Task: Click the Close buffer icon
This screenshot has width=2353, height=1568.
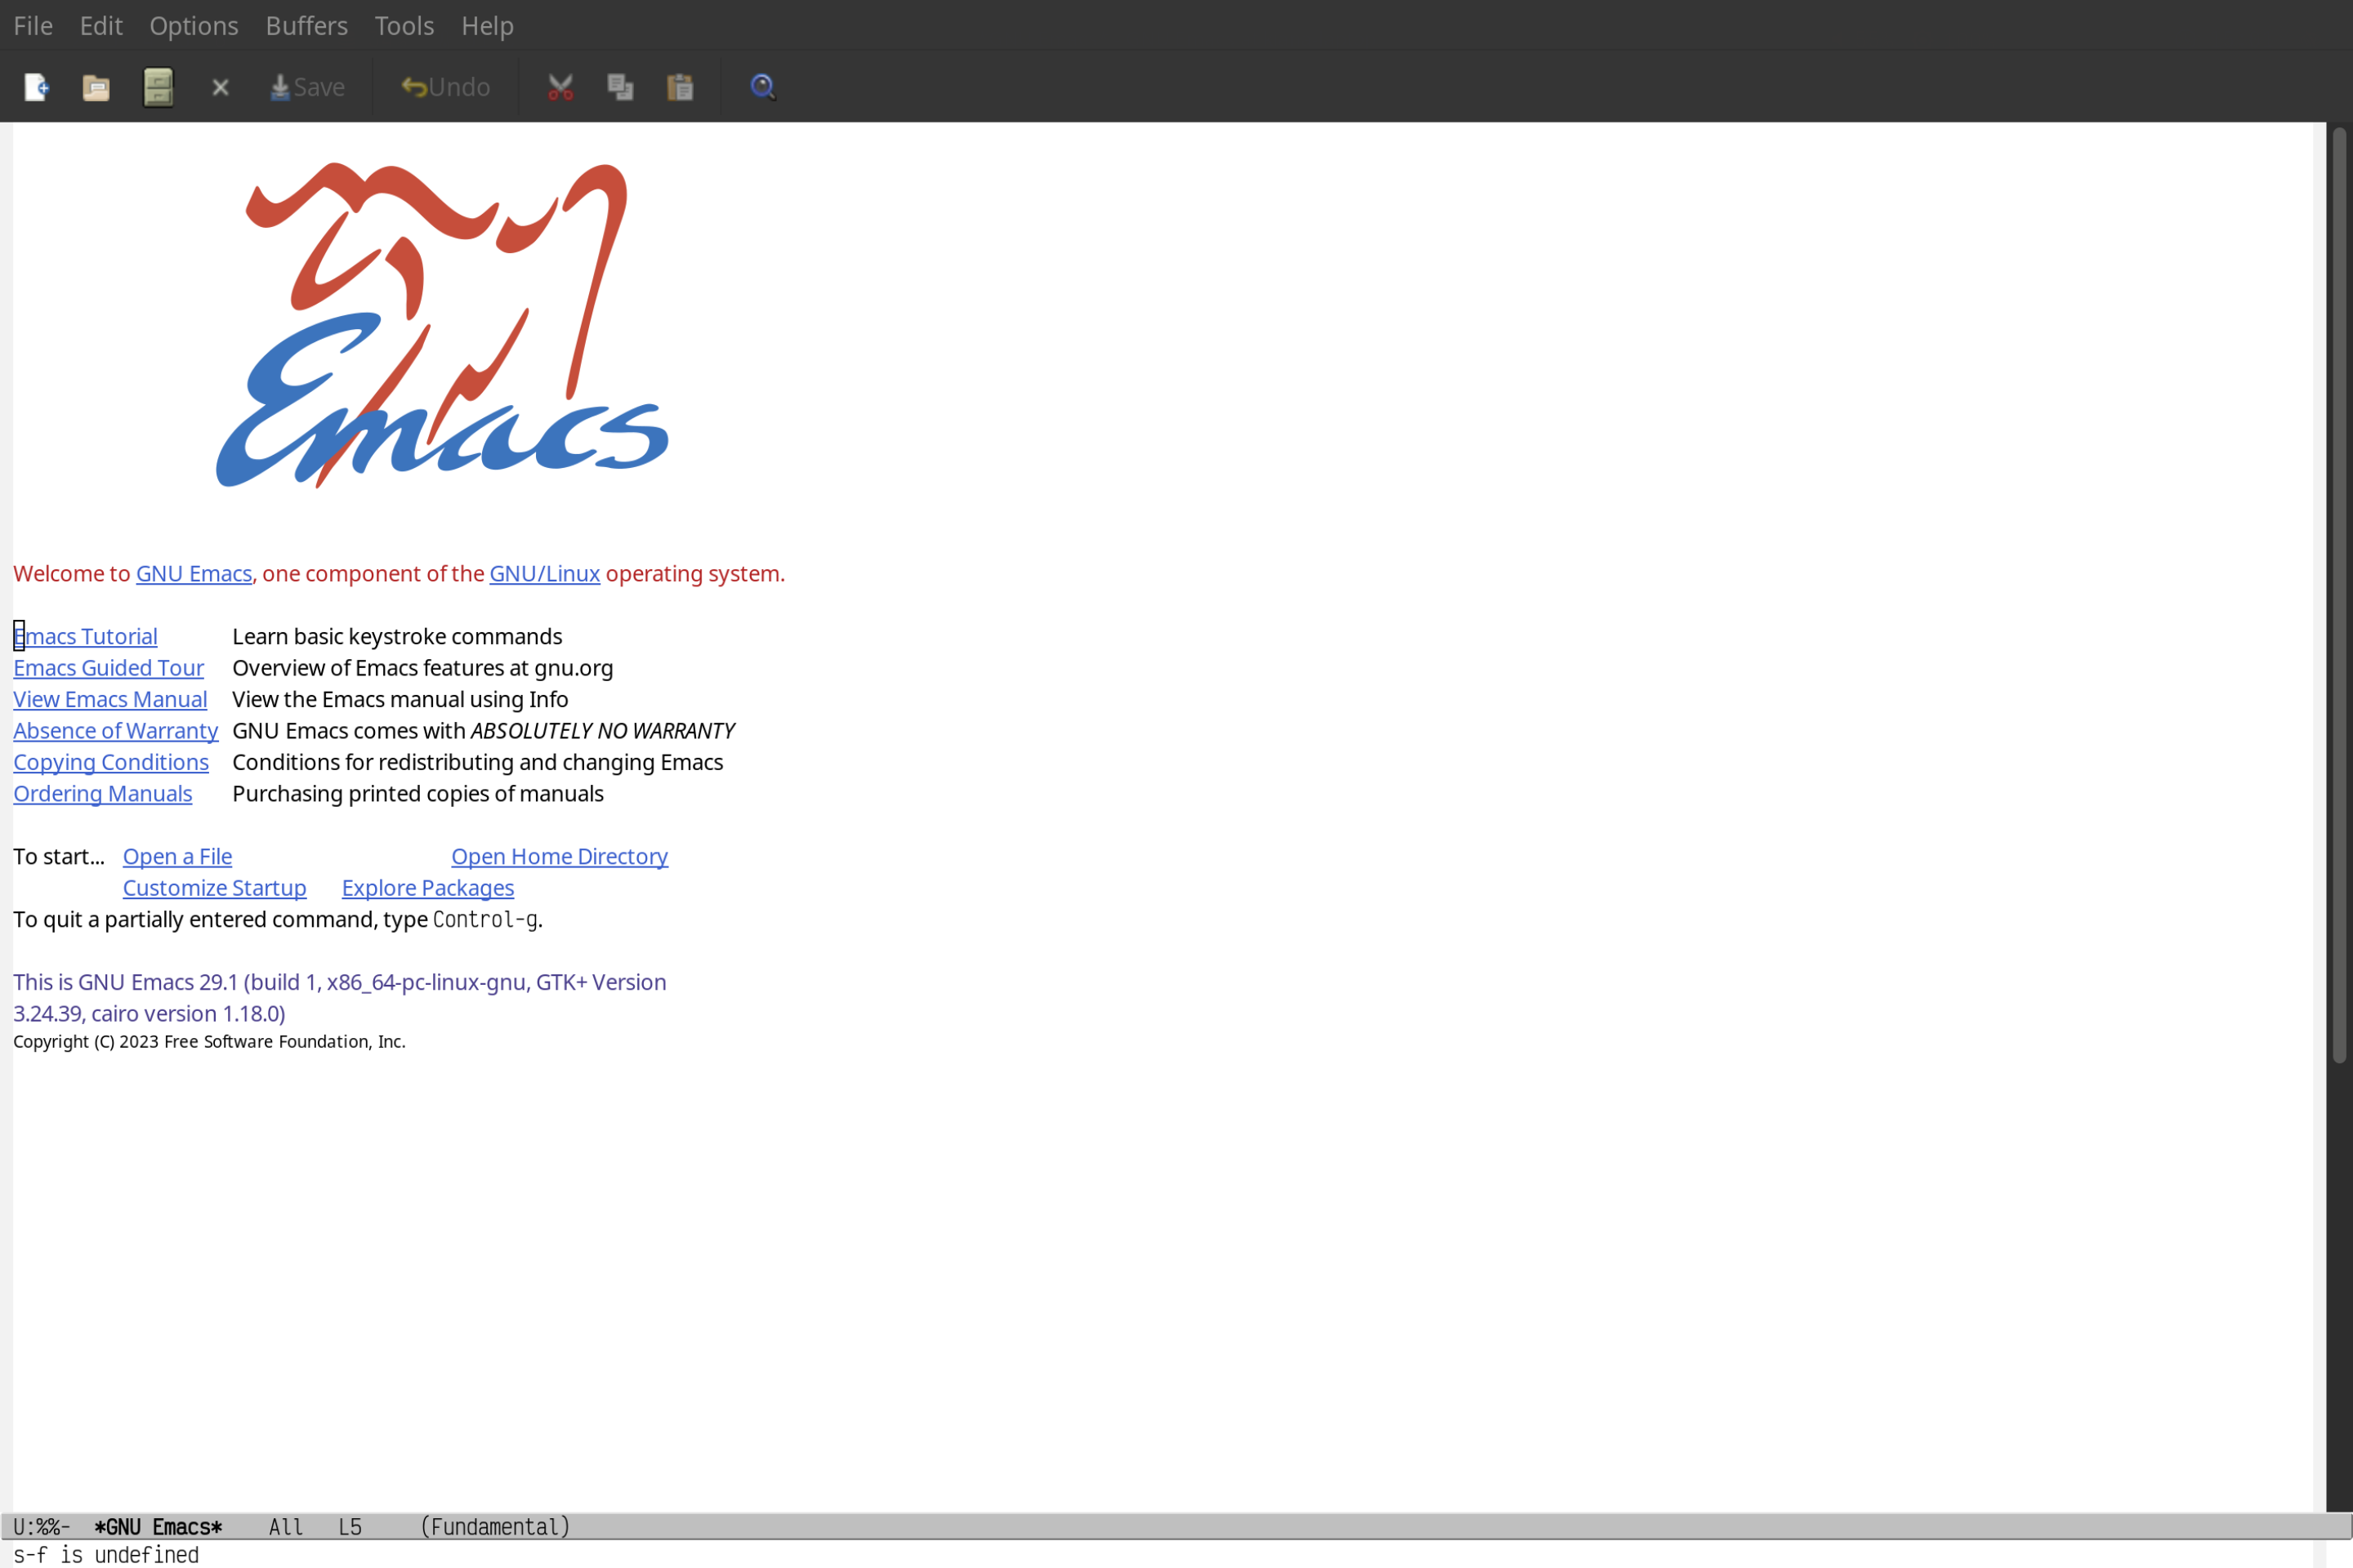Action: point(221,86)
